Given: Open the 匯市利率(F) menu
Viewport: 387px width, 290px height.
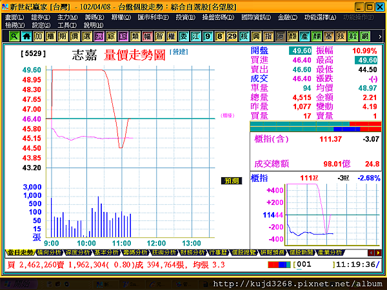Looking at the screenshot, I should 154,17.
